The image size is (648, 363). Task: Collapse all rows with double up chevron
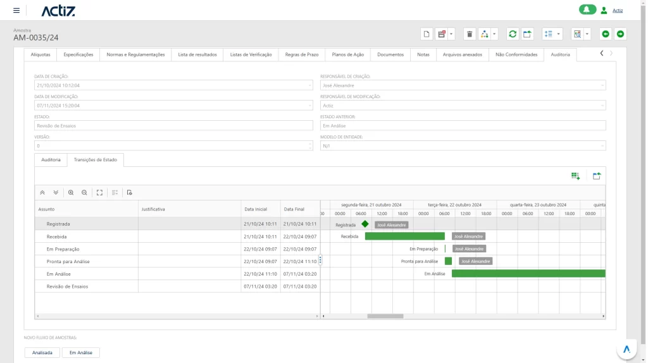point(42,192)
